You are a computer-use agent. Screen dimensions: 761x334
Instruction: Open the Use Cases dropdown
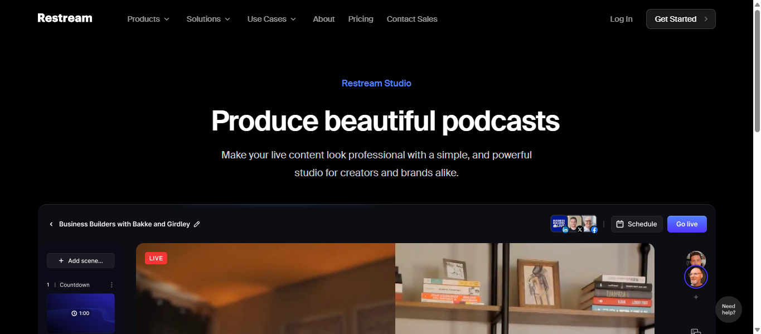pyautogui.click(x=271, y=18)
